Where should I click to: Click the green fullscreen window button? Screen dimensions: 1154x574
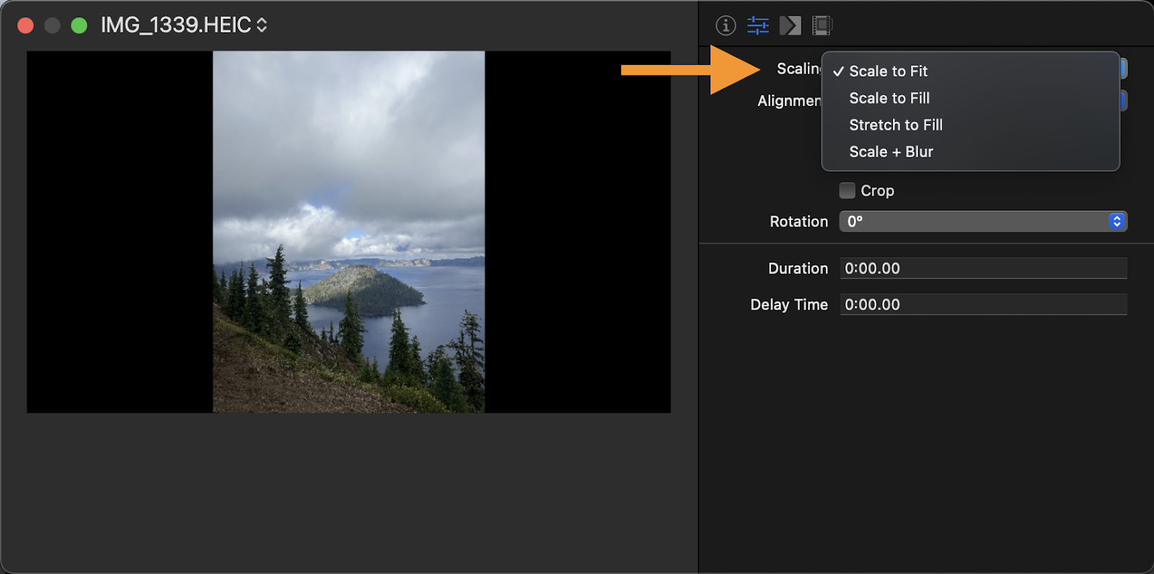click(79, 25)
